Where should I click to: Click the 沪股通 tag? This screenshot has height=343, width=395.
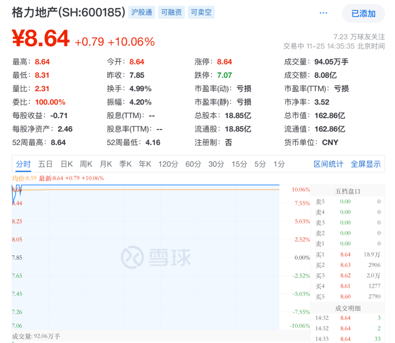pos(142,12)
